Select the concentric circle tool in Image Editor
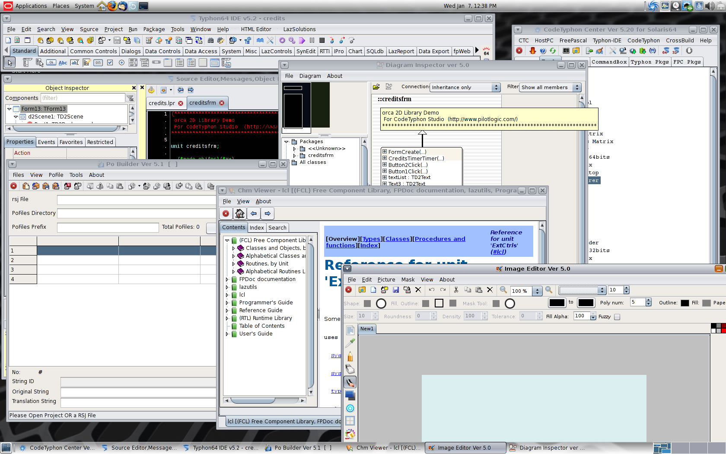Viewport: 726px width, 454px height. [x=350, y=408]
